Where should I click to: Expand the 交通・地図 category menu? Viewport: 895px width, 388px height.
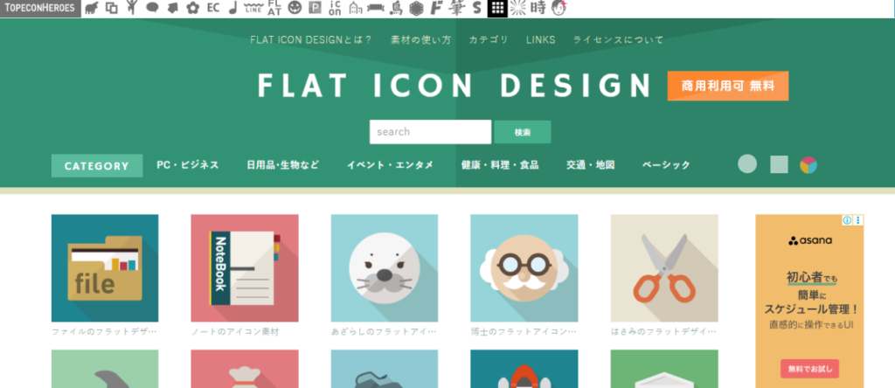click(590, 165)
